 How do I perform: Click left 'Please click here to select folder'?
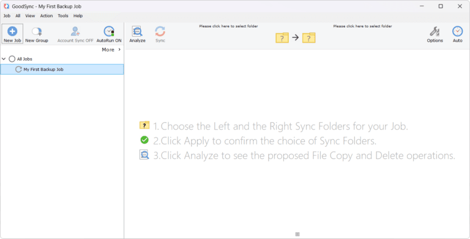click(228, 26)
